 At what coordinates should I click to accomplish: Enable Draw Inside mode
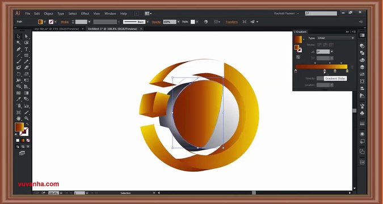pos(28,147)
